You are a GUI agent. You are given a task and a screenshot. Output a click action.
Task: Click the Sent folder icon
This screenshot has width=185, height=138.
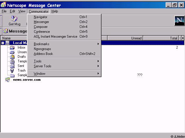[x=12, y=66]
